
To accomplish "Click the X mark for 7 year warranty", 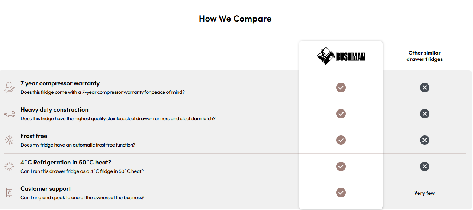I will [425, 88].
